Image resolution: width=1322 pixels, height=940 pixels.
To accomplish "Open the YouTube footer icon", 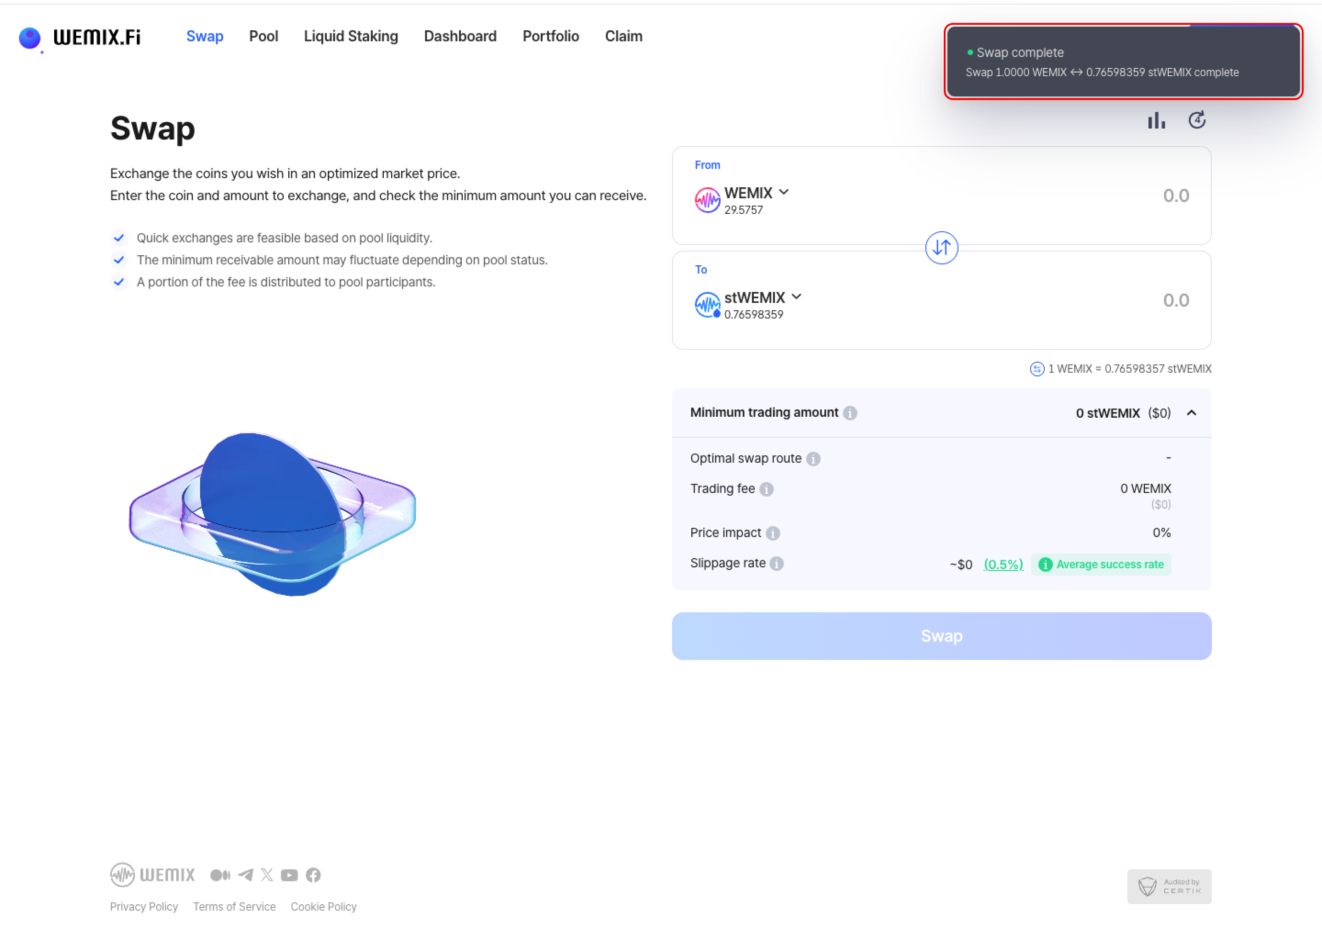I will (x=289, y=874).
